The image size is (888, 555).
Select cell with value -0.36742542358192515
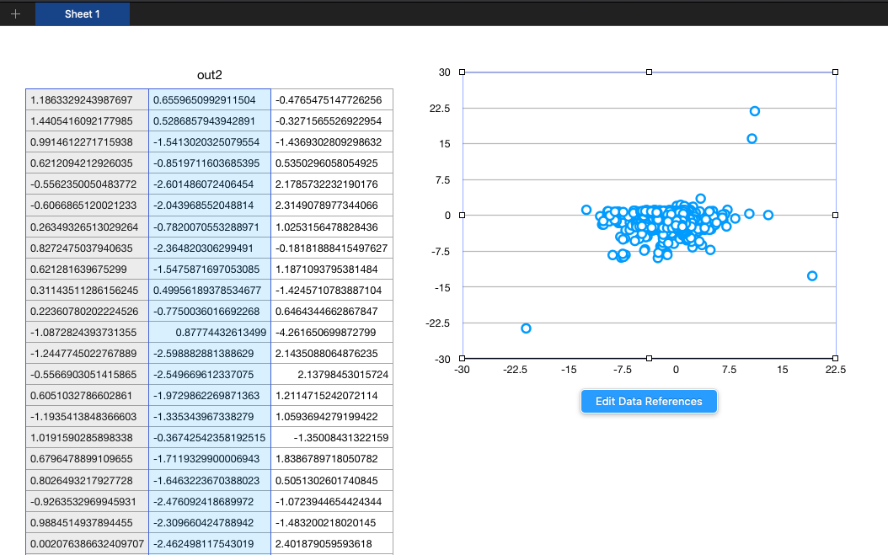[x=210, y=438]
